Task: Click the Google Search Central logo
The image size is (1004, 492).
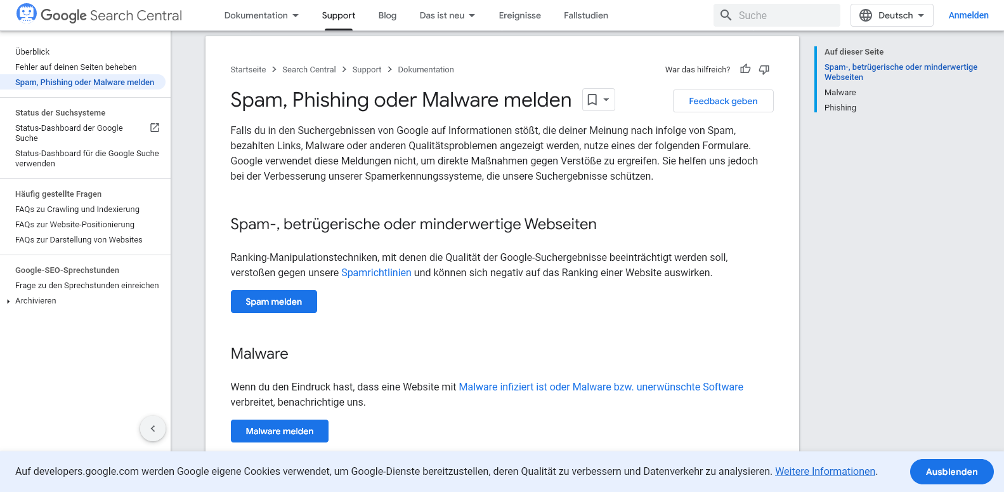Action: pyautogui.click(x=99, y=15)
